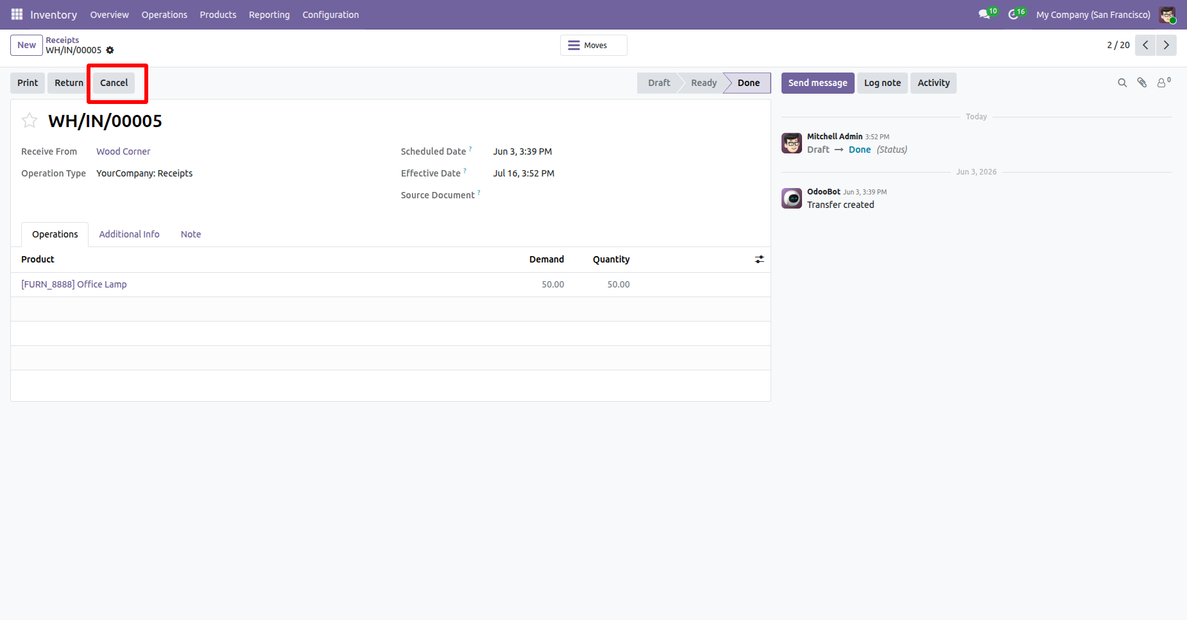Open Overview menu
The height and width of the screenshot is (620, 1187).
[109, 14]
